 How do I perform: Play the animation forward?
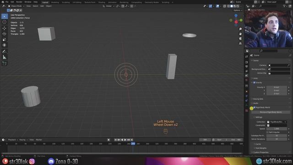click(x=125, y=140)
